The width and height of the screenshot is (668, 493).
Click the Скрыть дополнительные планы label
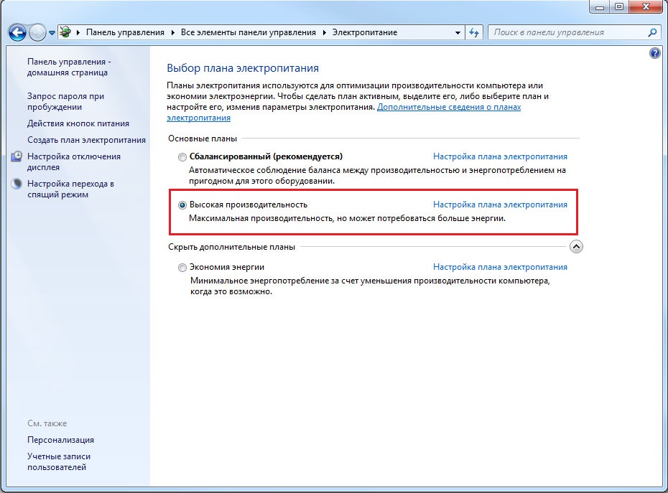(x=231, y=247)
